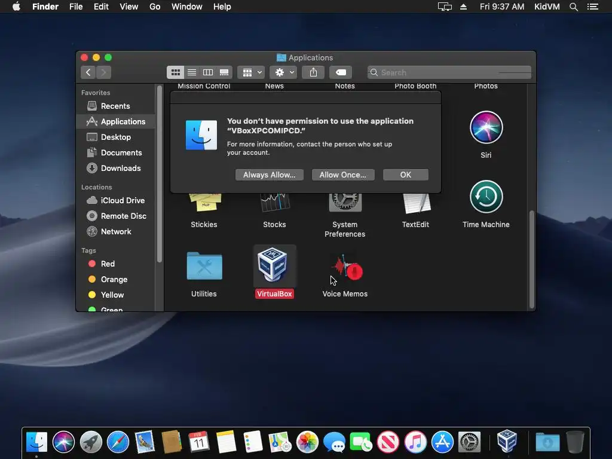Click the AirPlay display menu bar icon
This screenshot has width=612, height=459.
(x=445, y=7)
